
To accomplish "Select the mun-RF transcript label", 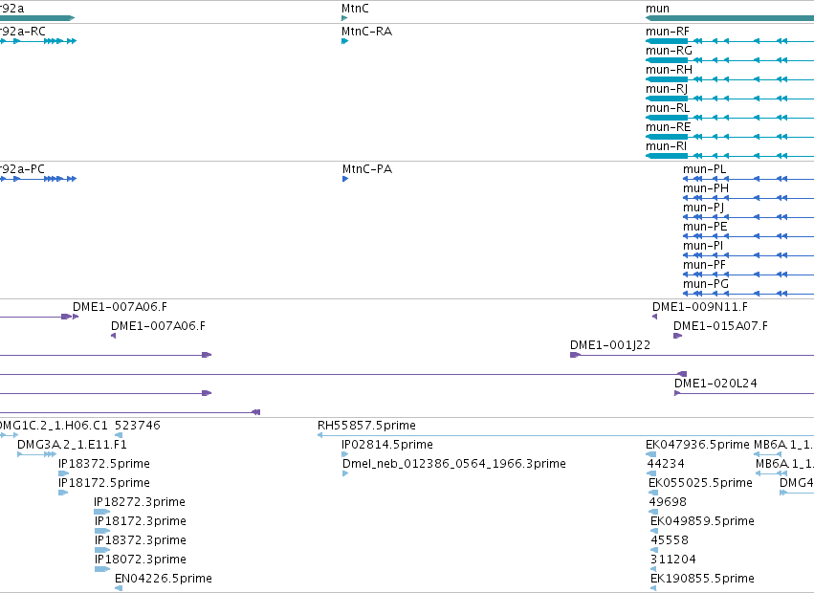I will (x=667, y=32).
